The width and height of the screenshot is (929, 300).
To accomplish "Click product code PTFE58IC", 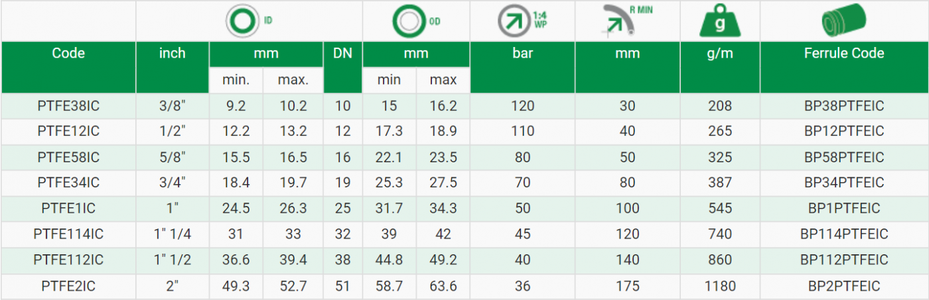I will (x=68, y=158).
